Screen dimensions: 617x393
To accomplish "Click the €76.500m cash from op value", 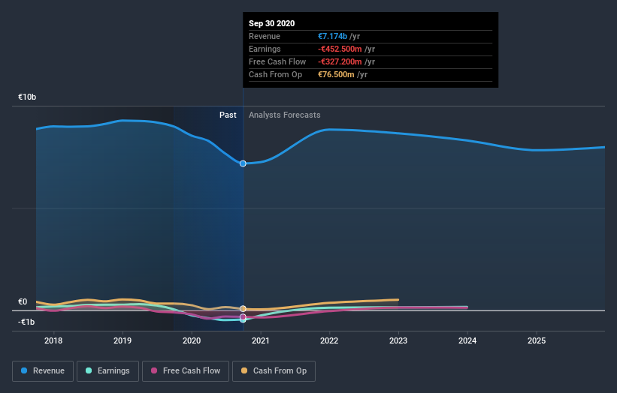I will pyautogui.click(x=336, y=74).
